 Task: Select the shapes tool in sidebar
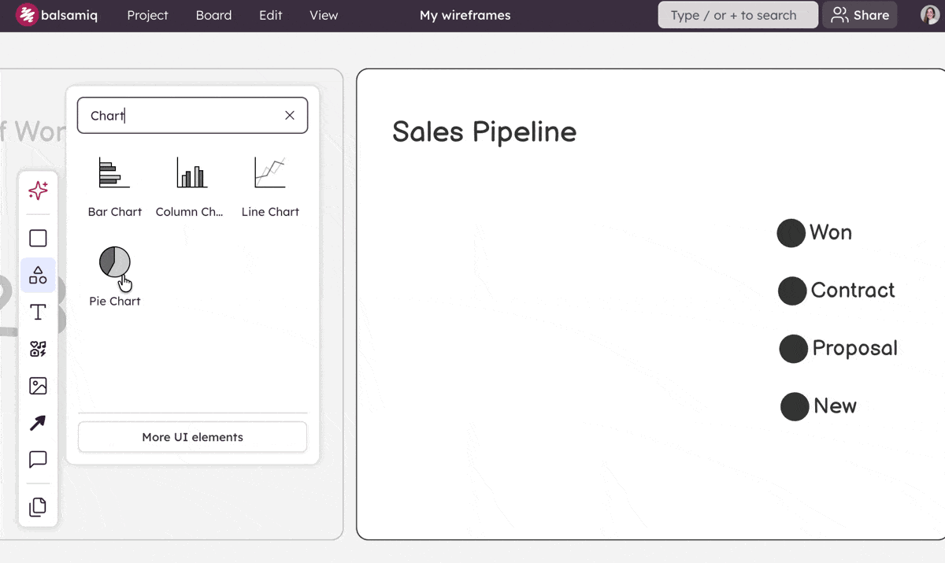pyautogui.click(x=38, y=275)
